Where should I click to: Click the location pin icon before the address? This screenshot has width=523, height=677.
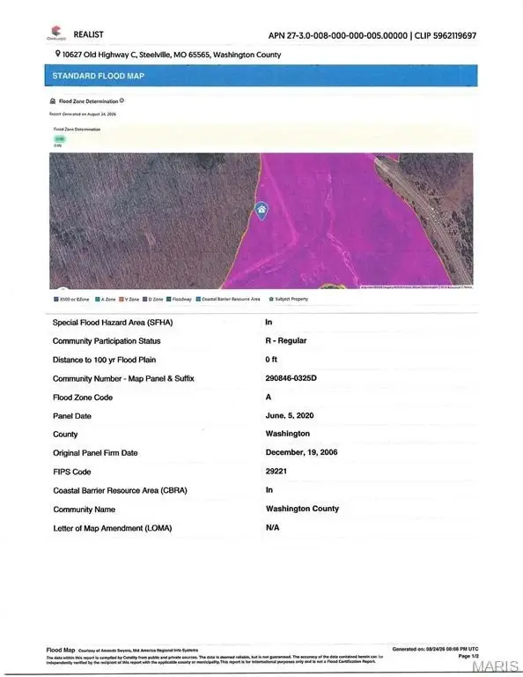(58, 54)
